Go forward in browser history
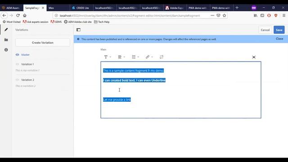The width and height of the screenshot is (288, 162). (x=11, y=15)
